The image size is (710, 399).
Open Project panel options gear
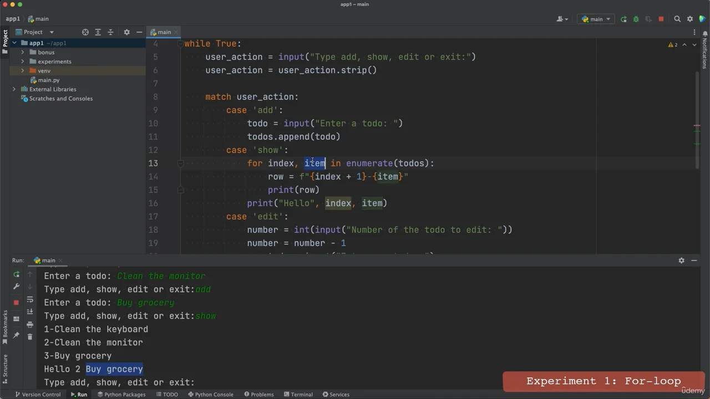tap(126, 32)
